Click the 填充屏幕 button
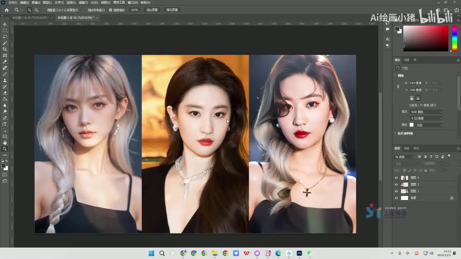The width and height of the screenshot is (461, 259). [172, 10]
